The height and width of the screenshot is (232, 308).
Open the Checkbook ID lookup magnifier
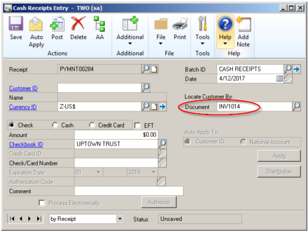point(162,144)
